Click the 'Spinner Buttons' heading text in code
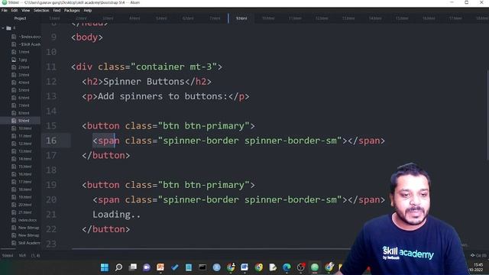Viewport: 489px width, 275px height. 144,82
